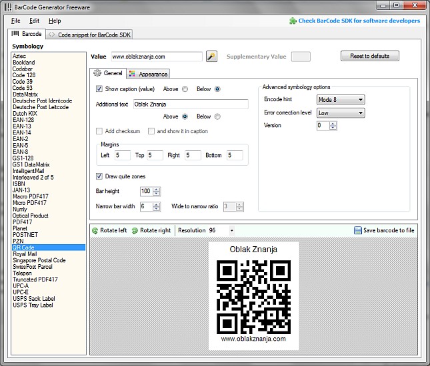Select DataMatrix in the Symbology list
This screenshot has height=366, width=430.
pyautogui.click(x=25, y=94)
